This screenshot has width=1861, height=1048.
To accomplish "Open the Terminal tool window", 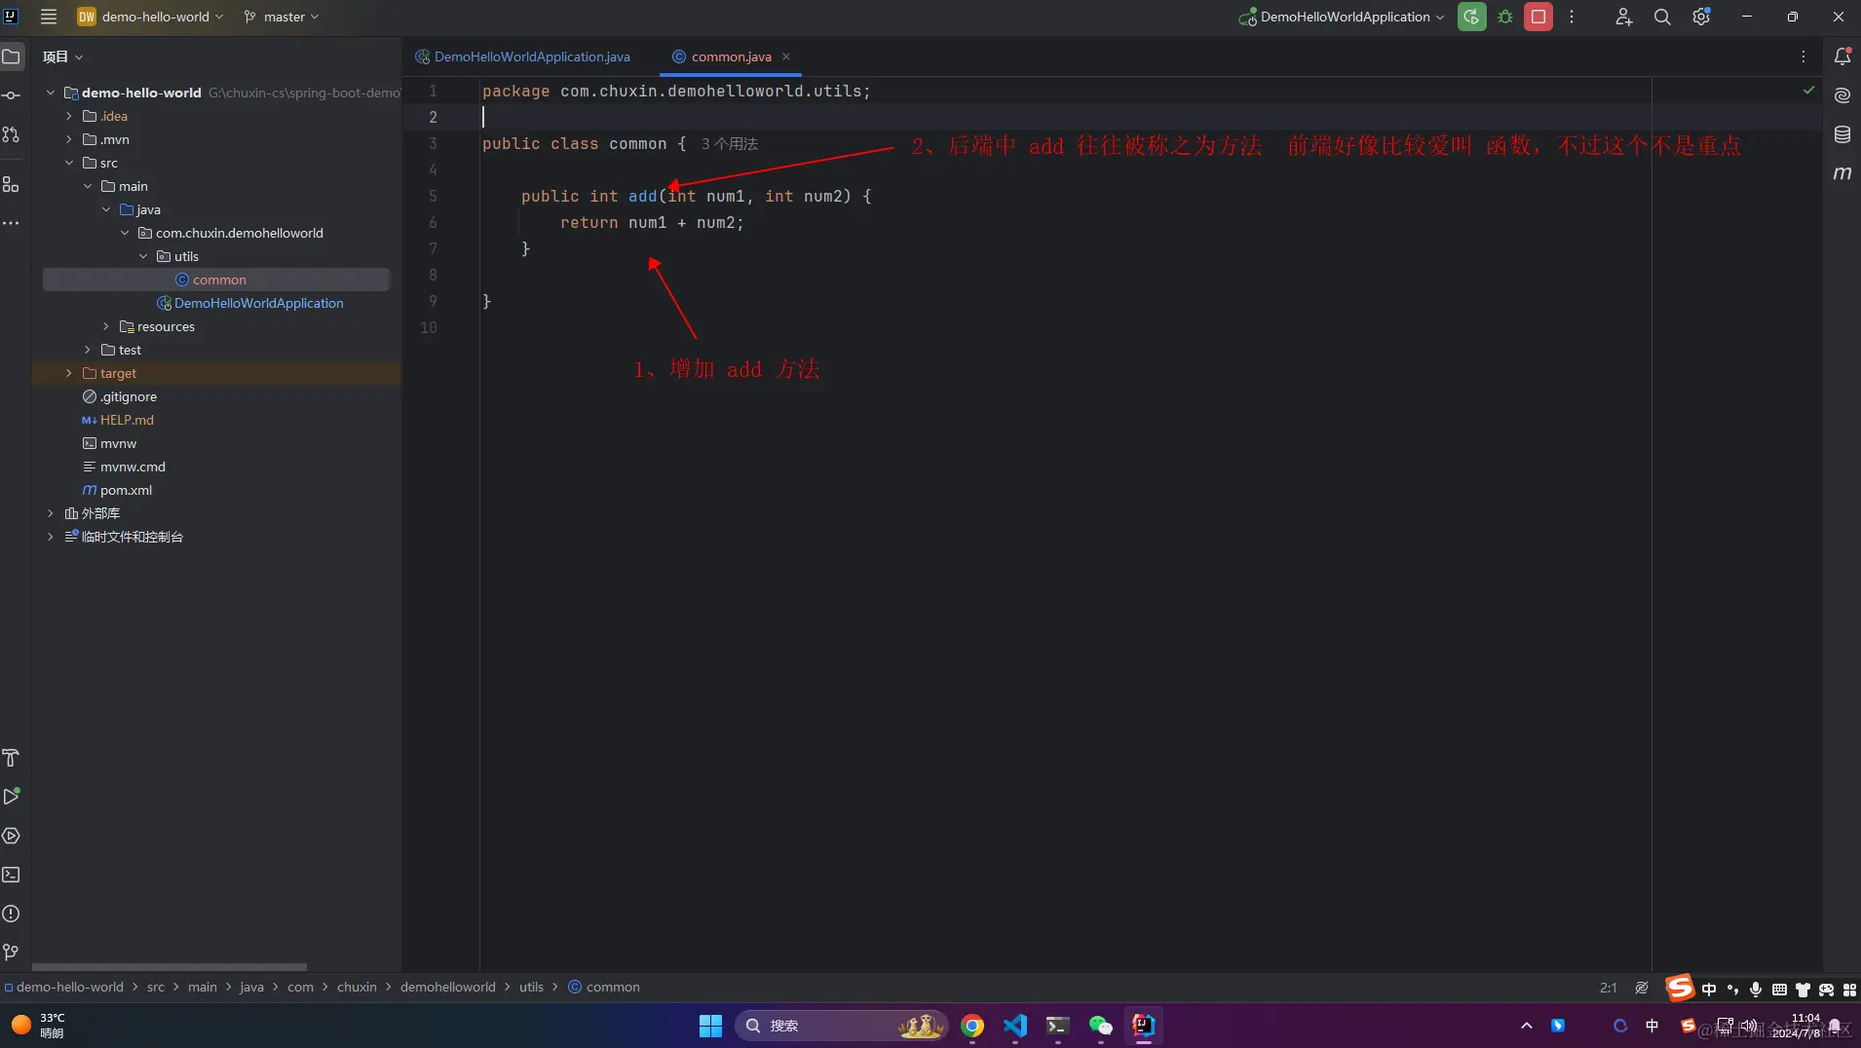I will 12,875.
